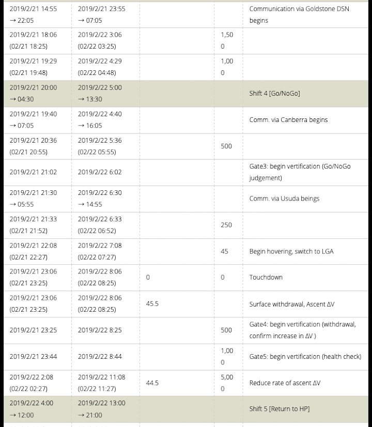Image resolution: width=372 pixels, height=427 pixels.
Task: Select the Shift 4 [Go/NoGo] row label
Action: [x=274, y=93]
